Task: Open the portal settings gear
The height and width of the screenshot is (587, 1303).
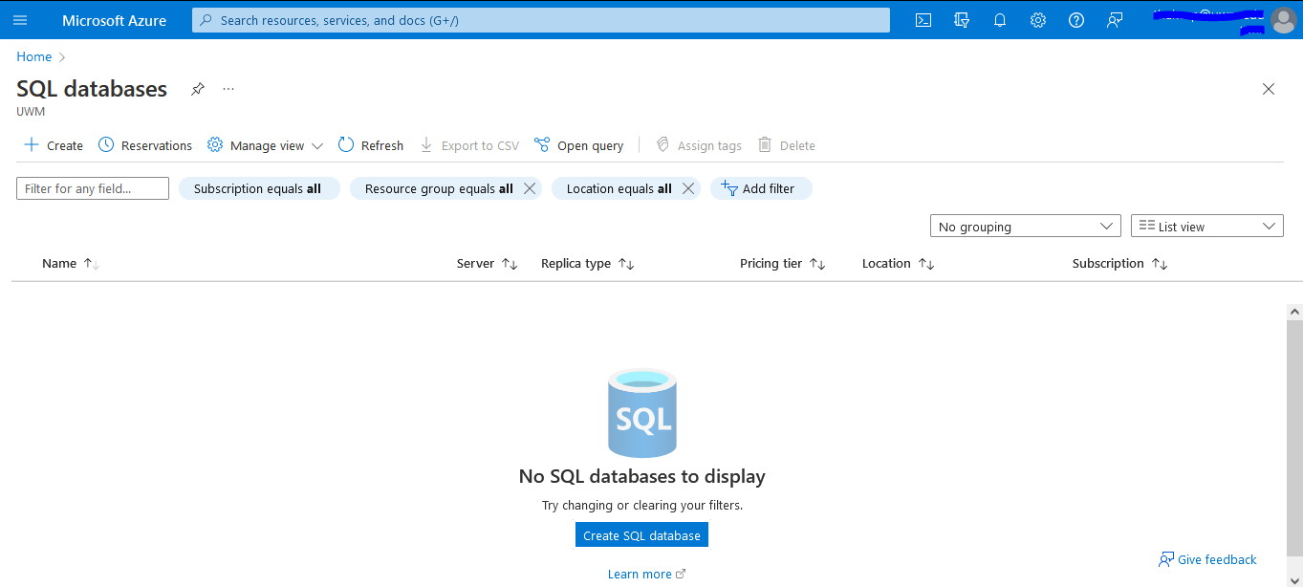Action: click(x=1037, y=19)
